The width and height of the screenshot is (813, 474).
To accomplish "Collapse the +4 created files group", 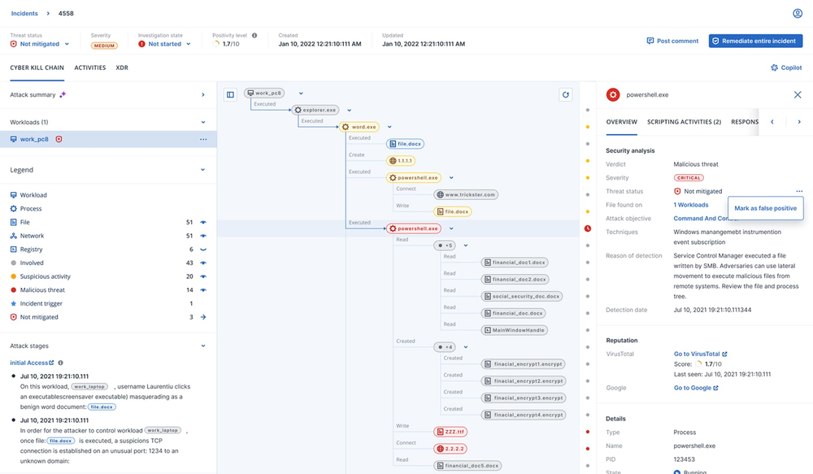I will tap(466, 347).
